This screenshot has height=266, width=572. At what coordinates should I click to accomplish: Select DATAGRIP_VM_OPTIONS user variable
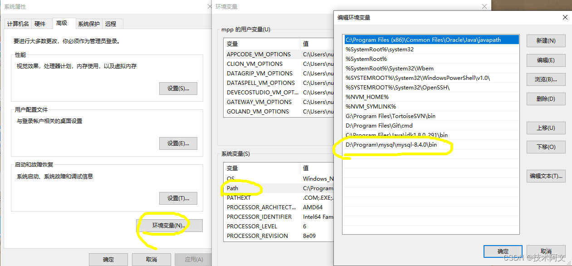click(279, 74)
